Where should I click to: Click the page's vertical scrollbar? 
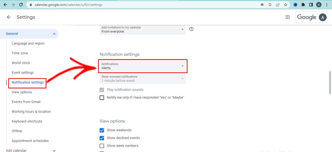[330, 83]
